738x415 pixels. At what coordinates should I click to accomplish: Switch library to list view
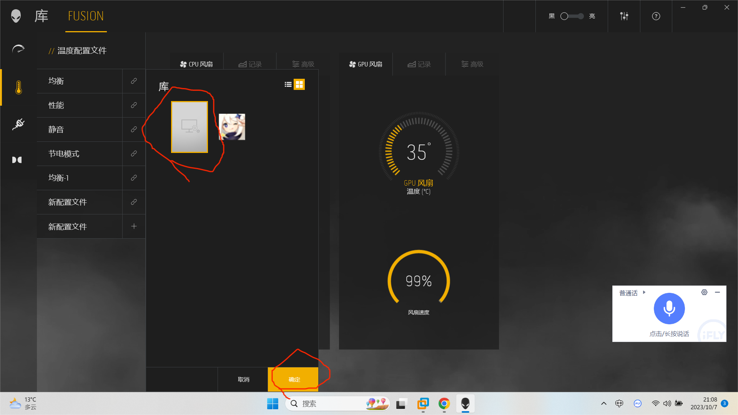tap(288, 85)
